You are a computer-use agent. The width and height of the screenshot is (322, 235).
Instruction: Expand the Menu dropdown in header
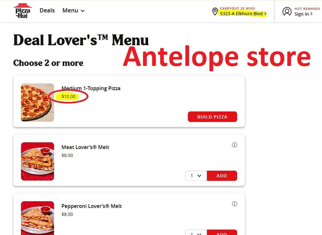tap(73, 11)
